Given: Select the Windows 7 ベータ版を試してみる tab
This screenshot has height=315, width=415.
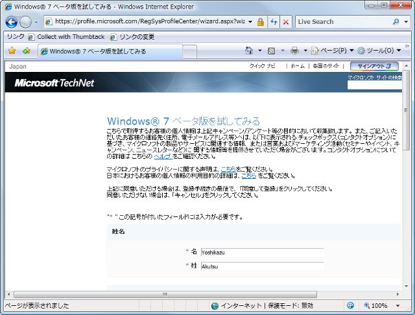Looking at the screenshot, I should [110, 51].
